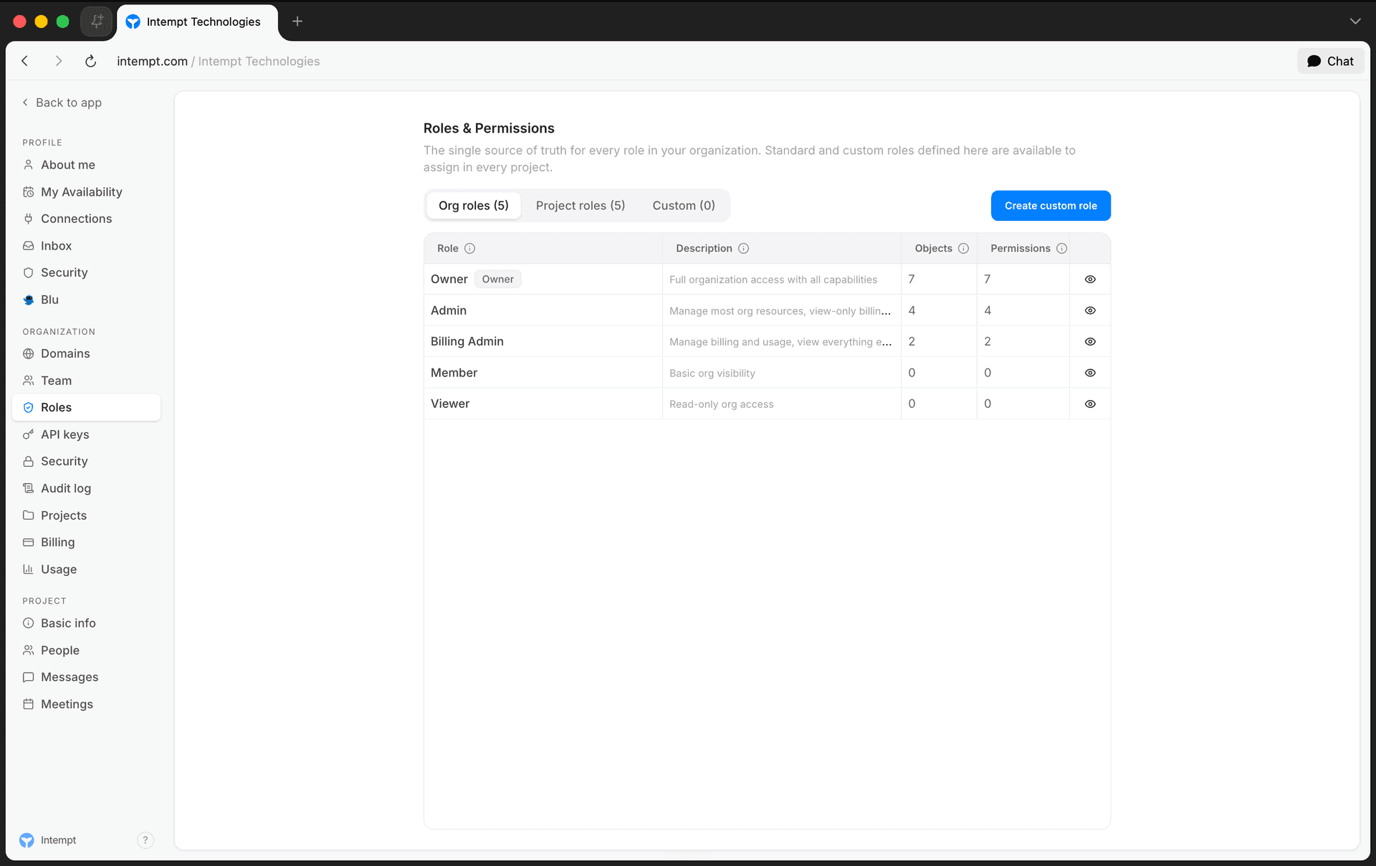Image resolution: width=1376 pixels, height=866 pixels.
Task: View the Member role via eye icon
Action: (1090, 373)
